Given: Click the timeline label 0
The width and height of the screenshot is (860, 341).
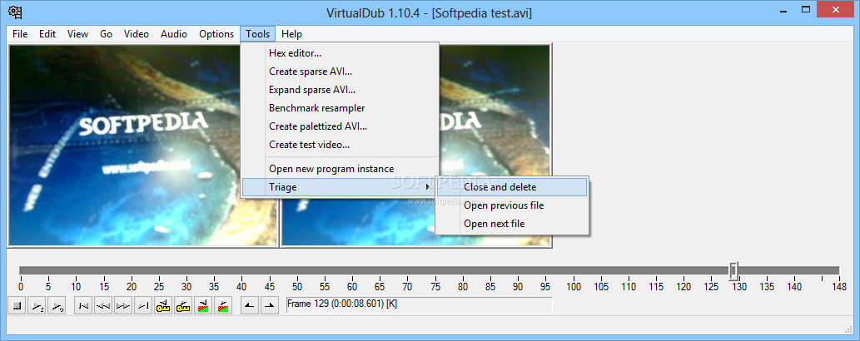Looking at the screenshot, I should 21,287.
